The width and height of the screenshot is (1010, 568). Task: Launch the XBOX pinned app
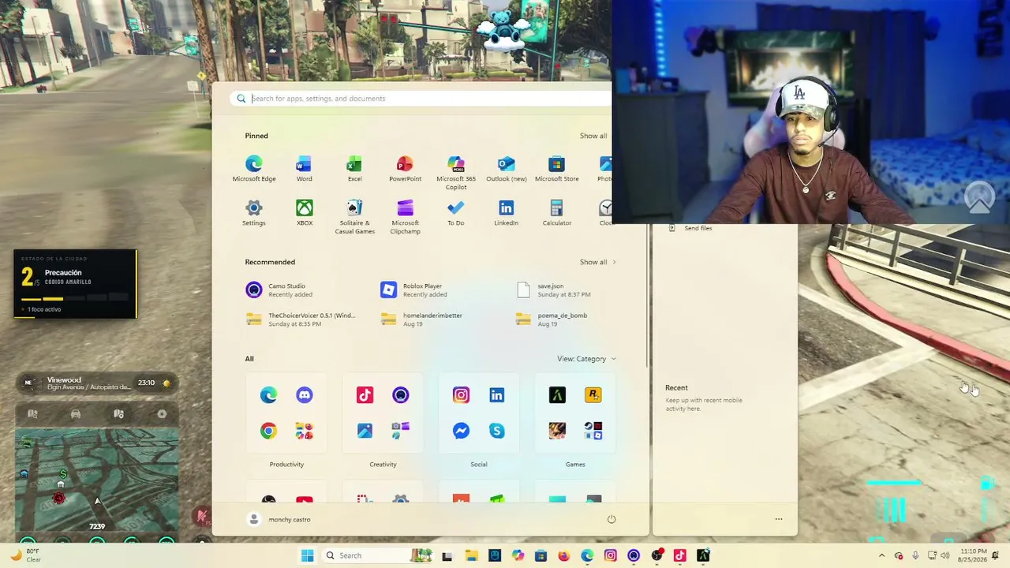click(x=304, y=213)
